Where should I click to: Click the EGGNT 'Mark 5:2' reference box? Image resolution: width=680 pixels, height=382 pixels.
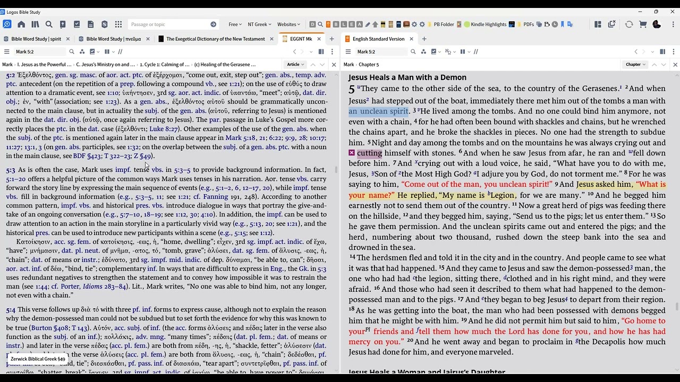tap(39, 51)
